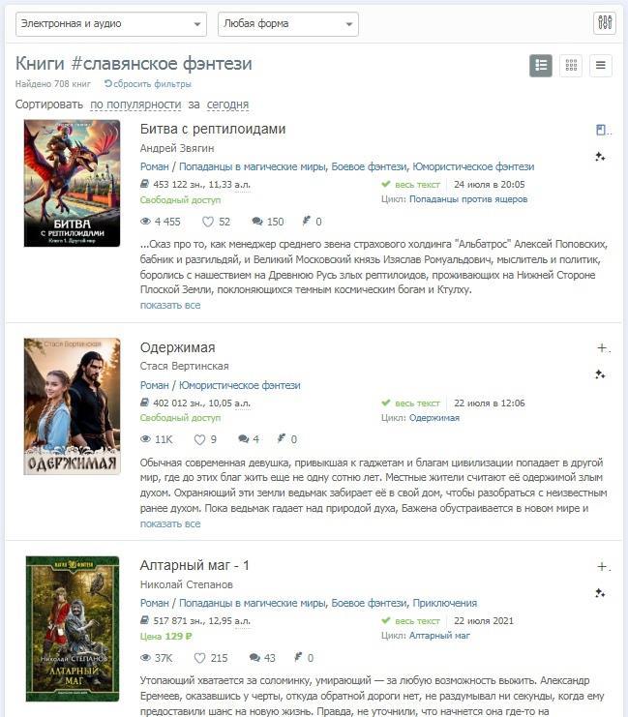Expand 'показать все' under 'Битва с рептилоидами'

pos(170,306)
